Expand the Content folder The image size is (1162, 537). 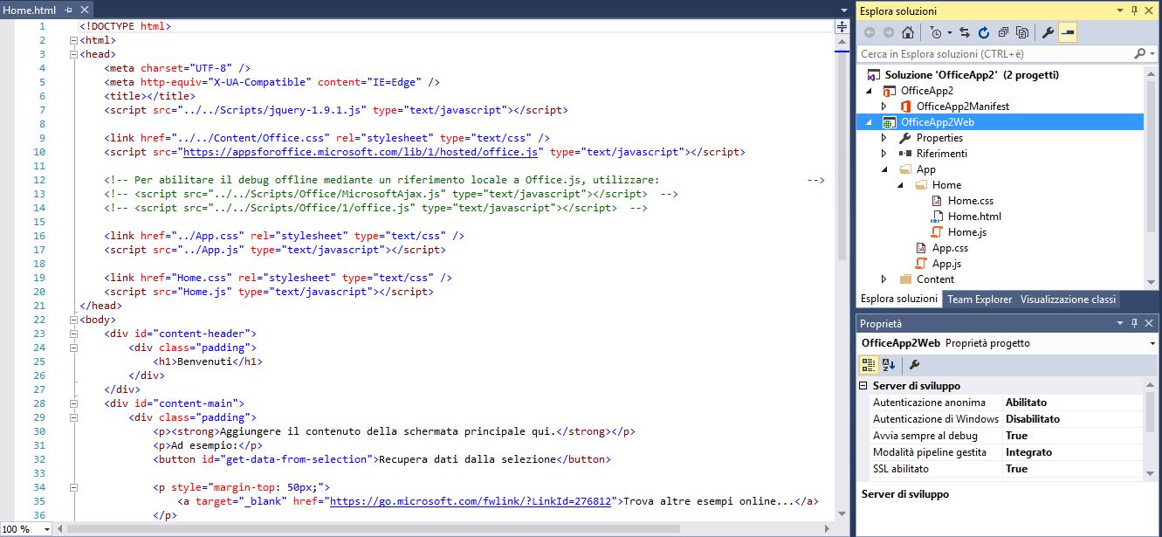884,279
